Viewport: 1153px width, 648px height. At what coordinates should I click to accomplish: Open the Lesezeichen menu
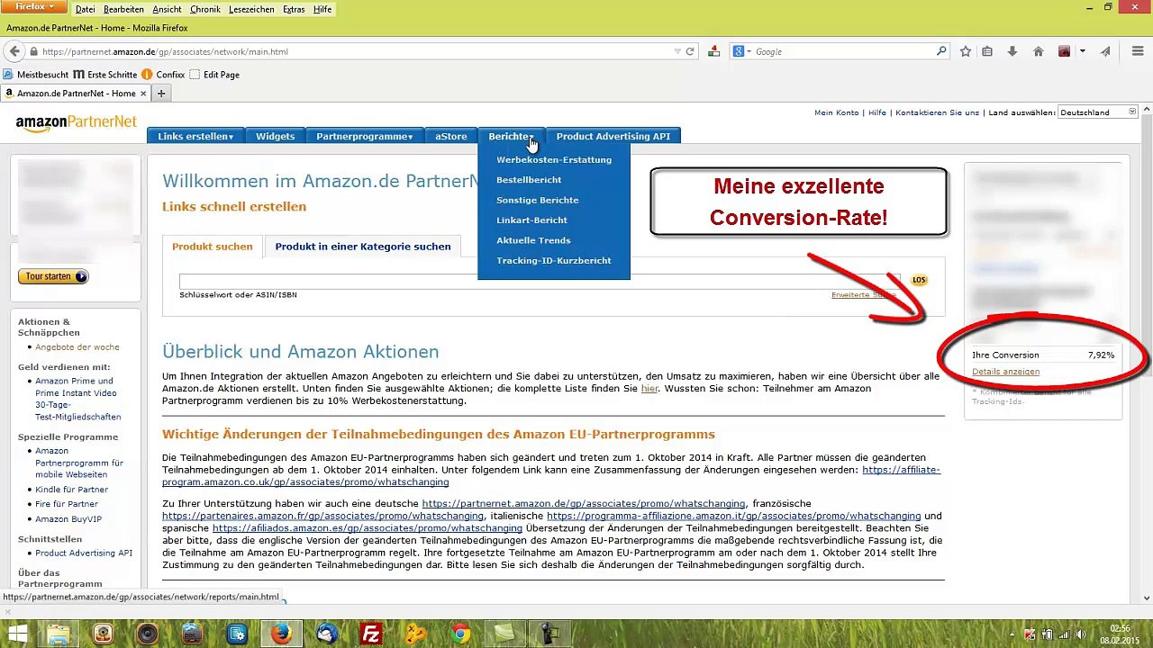pos(252,9)
